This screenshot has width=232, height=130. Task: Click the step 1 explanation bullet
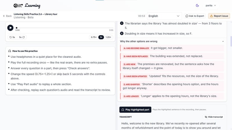[x=122, y=23]
